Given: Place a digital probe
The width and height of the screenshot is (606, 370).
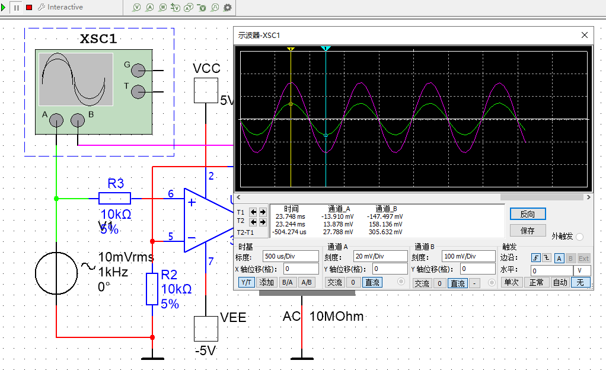Looking at the screenshot, I should (x=215, y=7).
